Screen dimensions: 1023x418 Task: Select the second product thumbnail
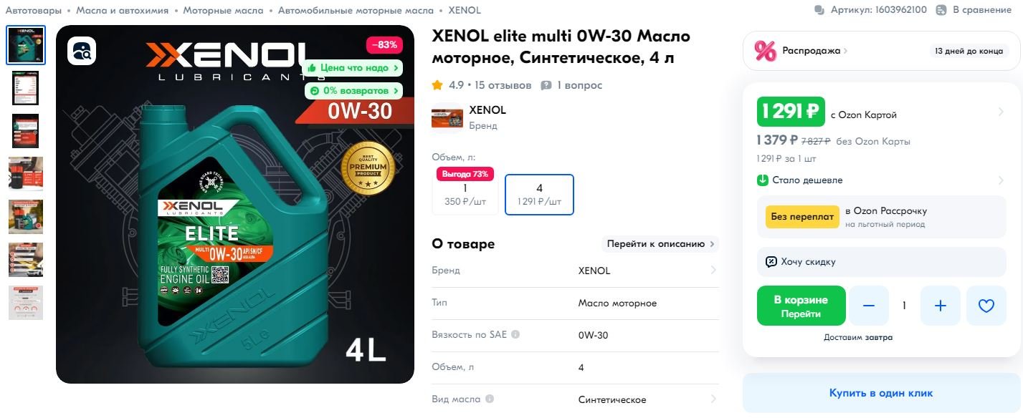point(26,88)
